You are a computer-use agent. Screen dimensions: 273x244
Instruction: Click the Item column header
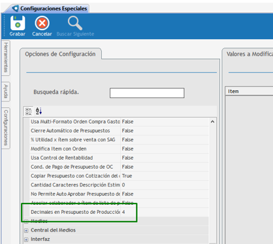pyautogui.click(x=249, y=92)
